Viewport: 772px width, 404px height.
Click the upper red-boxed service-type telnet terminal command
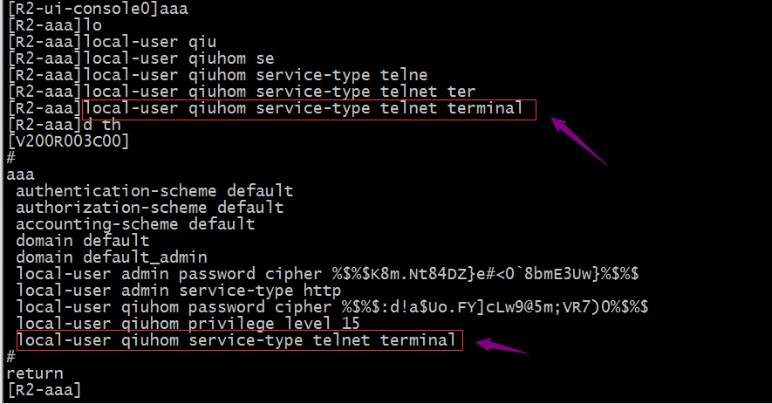309,109
